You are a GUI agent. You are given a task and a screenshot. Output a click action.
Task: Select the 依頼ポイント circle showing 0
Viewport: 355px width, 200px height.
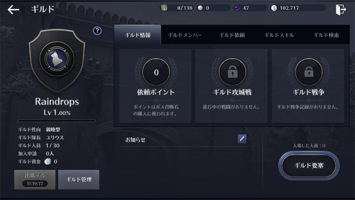tap(156, 72)
